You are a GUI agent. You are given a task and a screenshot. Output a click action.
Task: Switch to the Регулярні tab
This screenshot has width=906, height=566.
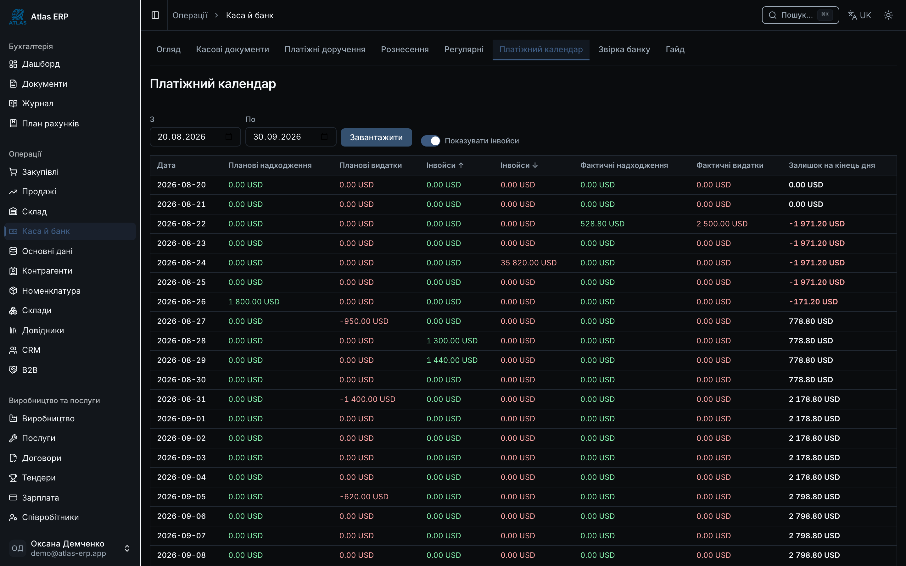(464, 49)
